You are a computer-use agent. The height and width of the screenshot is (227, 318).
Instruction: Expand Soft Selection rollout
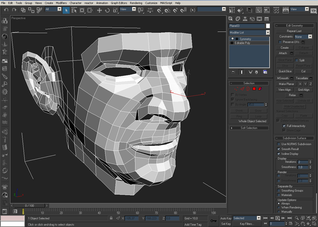tap(249, 128)
